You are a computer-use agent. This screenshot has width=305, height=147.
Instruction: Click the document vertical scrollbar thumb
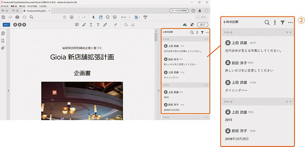(x=156, y=37)
